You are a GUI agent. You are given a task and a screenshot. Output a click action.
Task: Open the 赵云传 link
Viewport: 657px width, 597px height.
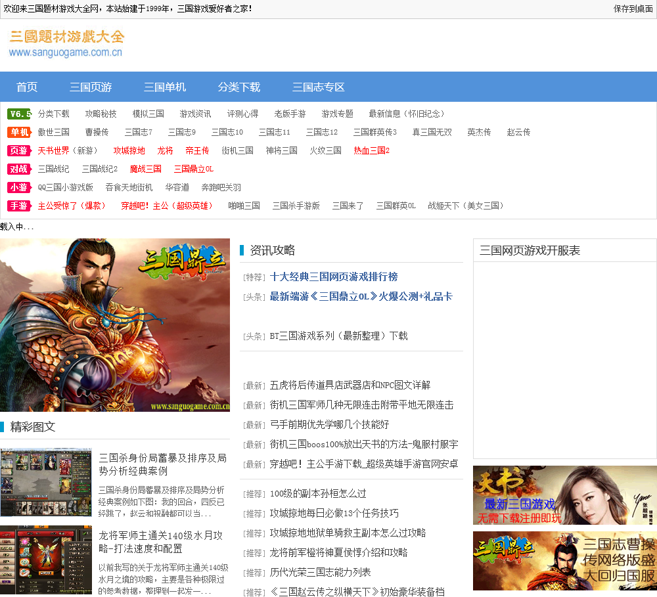tap(518, 133)
